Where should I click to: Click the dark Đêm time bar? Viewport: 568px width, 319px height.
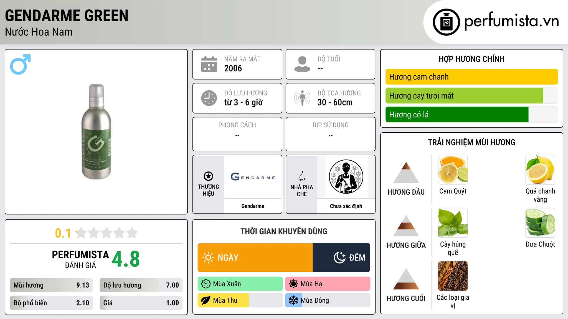341,258
